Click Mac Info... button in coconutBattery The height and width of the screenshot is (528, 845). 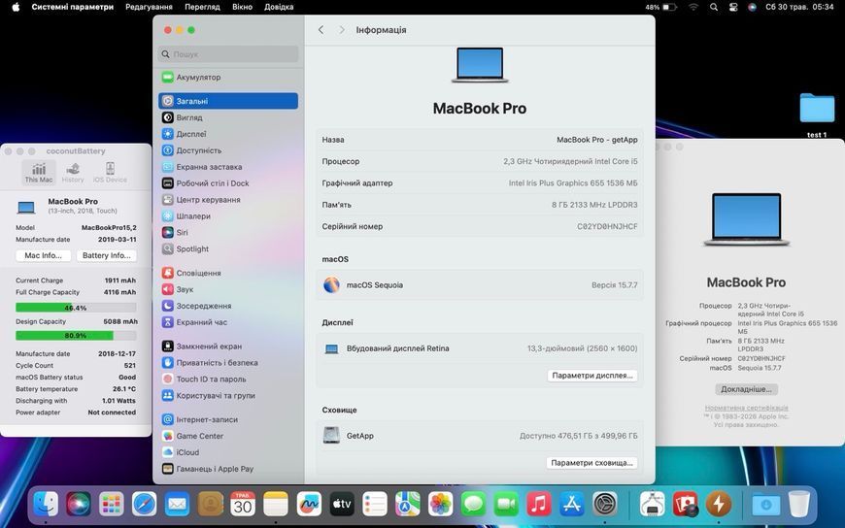coord(43,255)
